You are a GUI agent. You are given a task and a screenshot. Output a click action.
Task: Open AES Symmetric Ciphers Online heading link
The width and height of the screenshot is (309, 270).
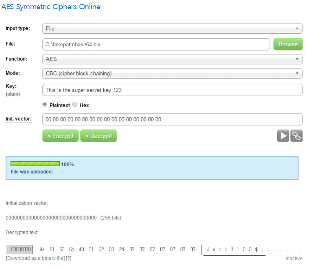51,7
